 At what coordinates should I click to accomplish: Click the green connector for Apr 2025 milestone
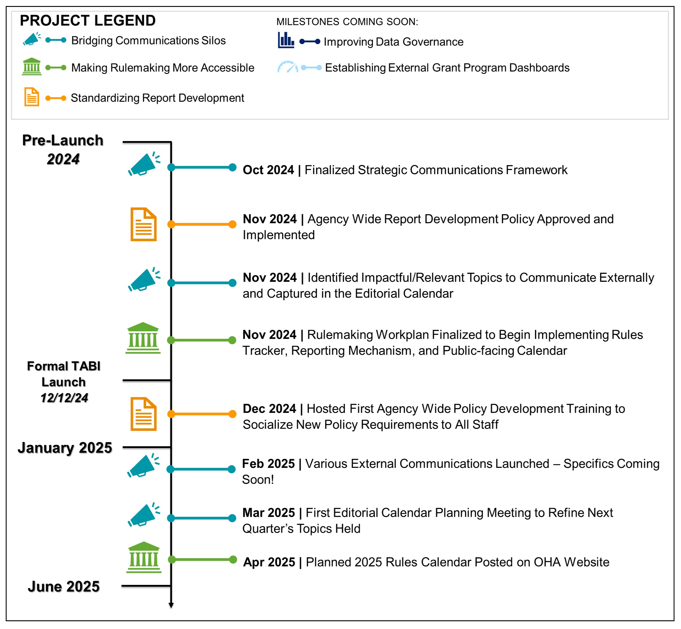click(202, 560)
